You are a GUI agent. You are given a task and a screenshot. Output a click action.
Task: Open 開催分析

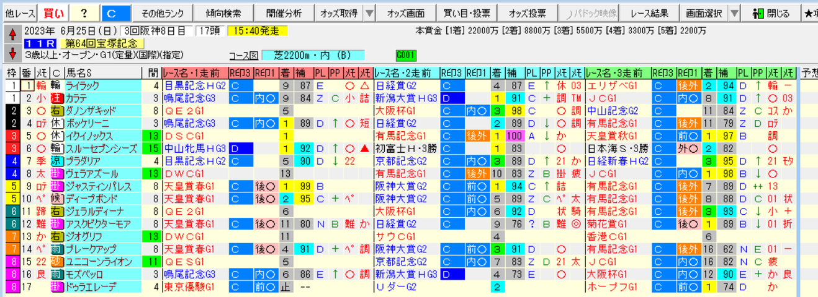click(284, 13)
